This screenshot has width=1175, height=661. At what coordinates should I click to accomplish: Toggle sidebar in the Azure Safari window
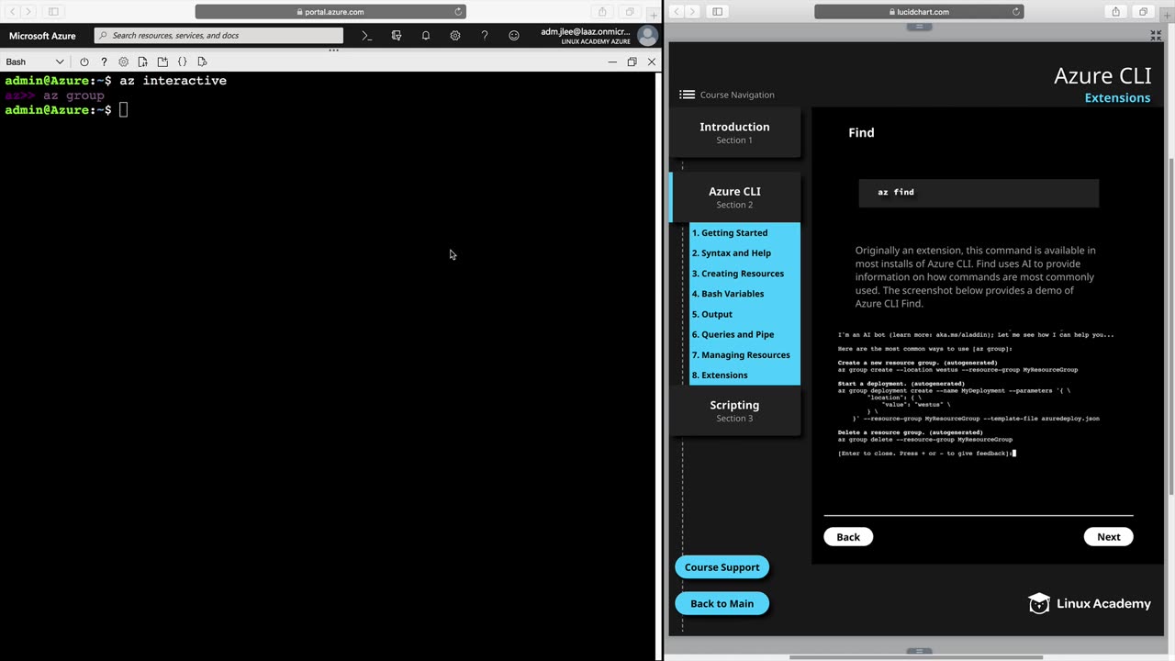coord(53,12)
